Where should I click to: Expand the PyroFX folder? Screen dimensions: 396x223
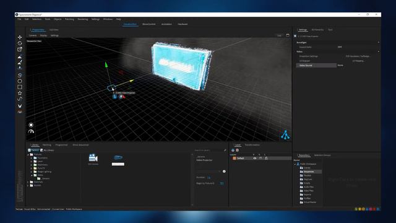32,168
